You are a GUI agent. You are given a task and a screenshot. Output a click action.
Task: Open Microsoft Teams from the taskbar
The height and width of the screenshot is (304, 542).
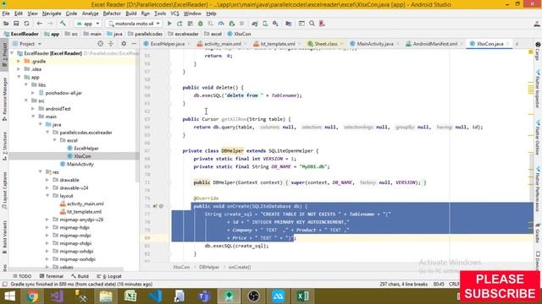(204, 296)
